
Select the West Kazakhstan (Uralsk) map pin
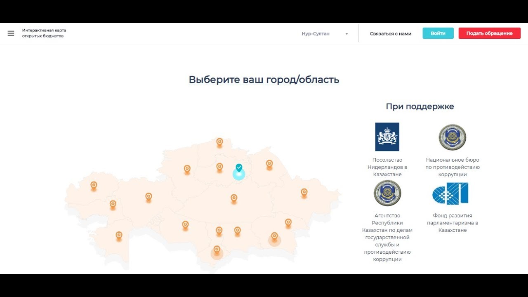pos(94,186)
